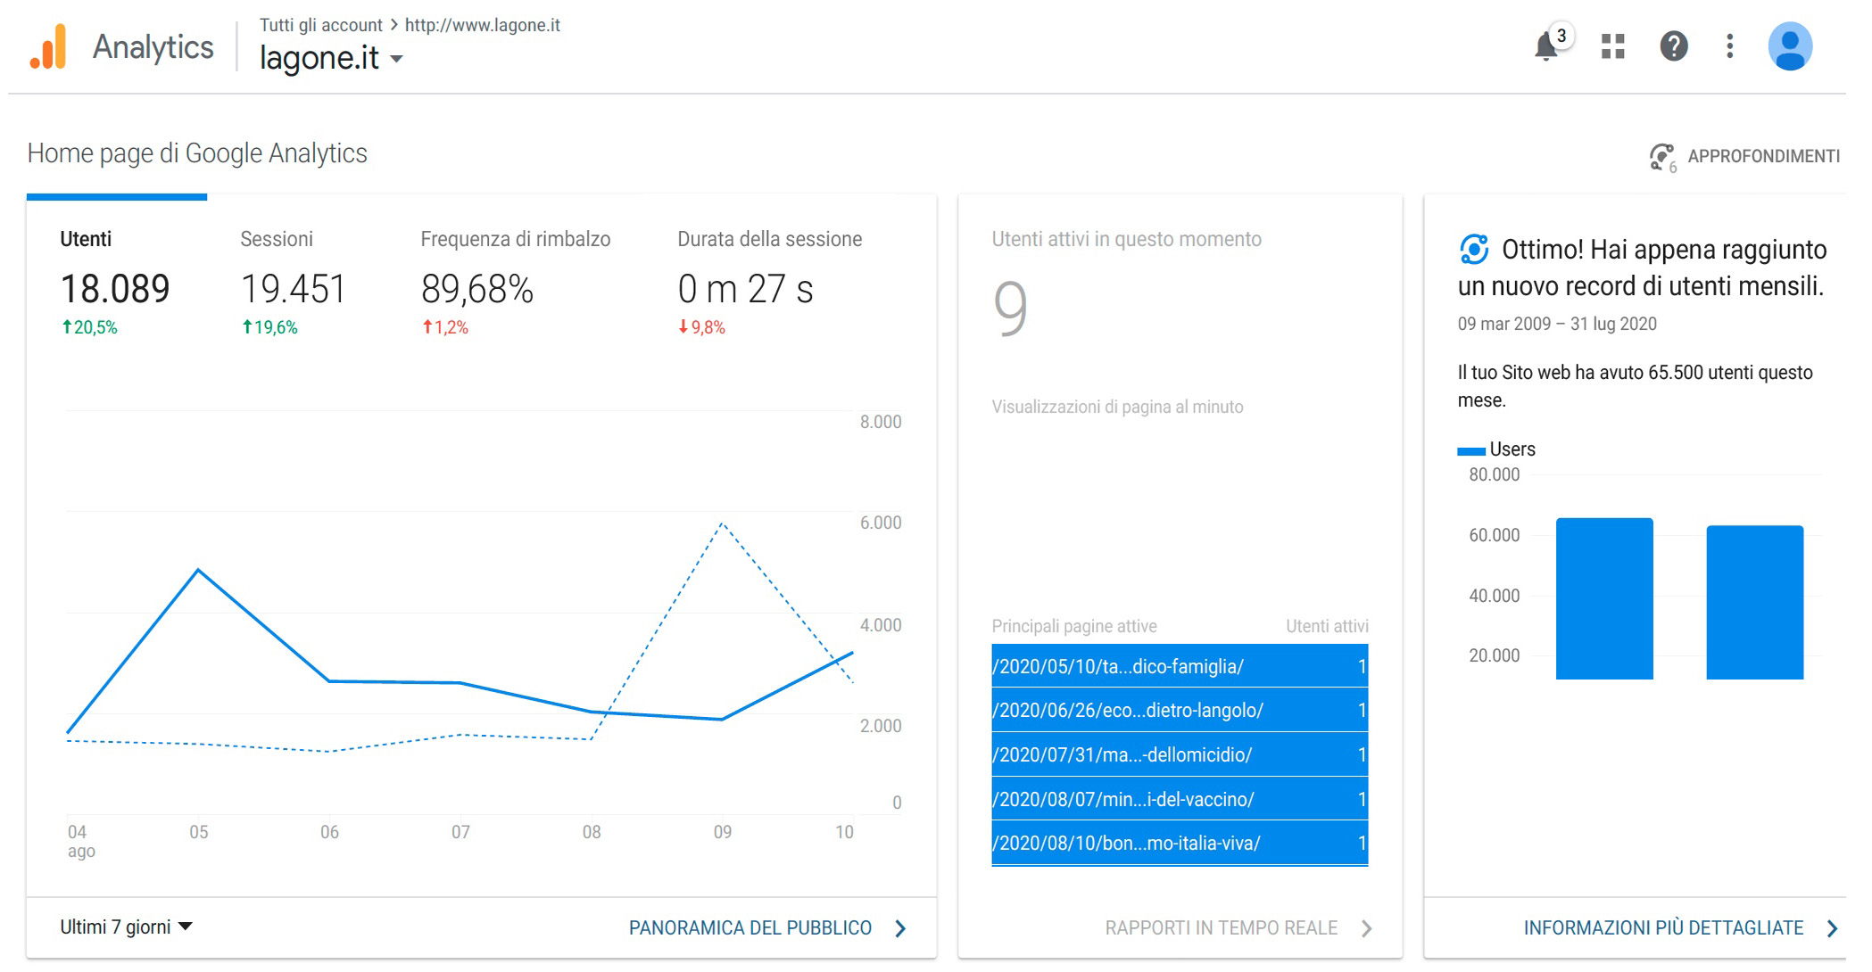Open the three-dot options menu
1872x972 pixels.
[1729, 46]
